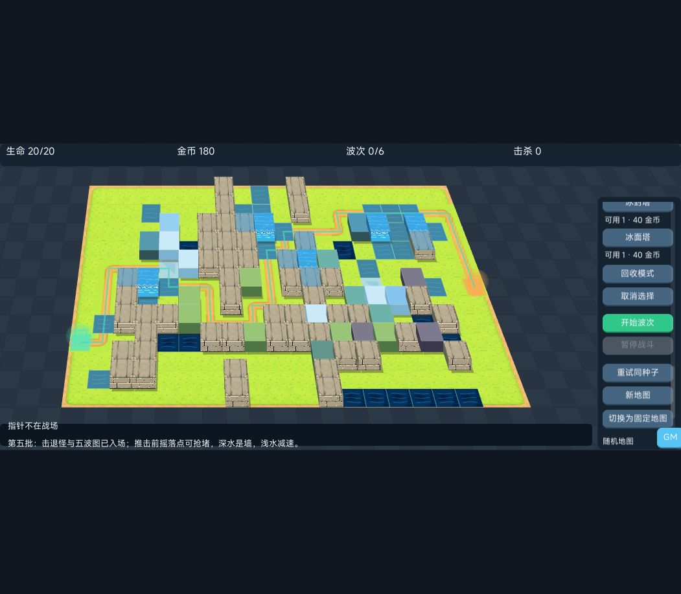Click the 波次 0/6 wave counter
681x594 pixels.
click(x=365, y=151)
